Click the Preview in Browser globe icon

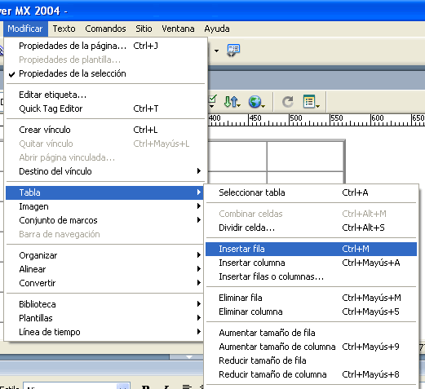coord(256,102)
